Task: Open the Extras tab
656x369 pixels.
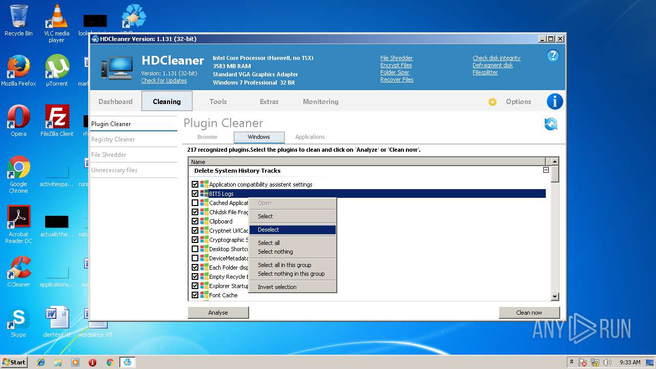Action: click(x=269, y=101)
